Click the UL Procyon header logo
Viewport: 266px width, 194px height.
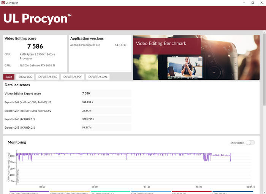point(37,18)
